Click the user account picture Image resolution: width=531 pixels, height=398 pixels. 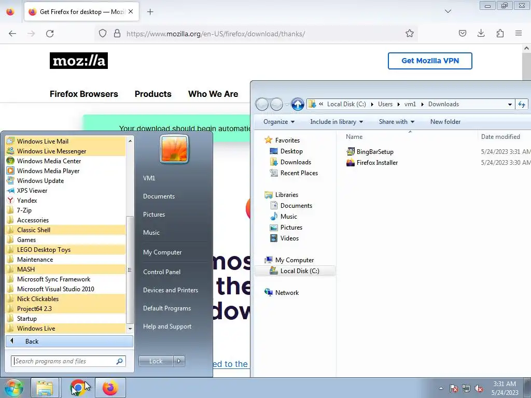click(174, 149)
